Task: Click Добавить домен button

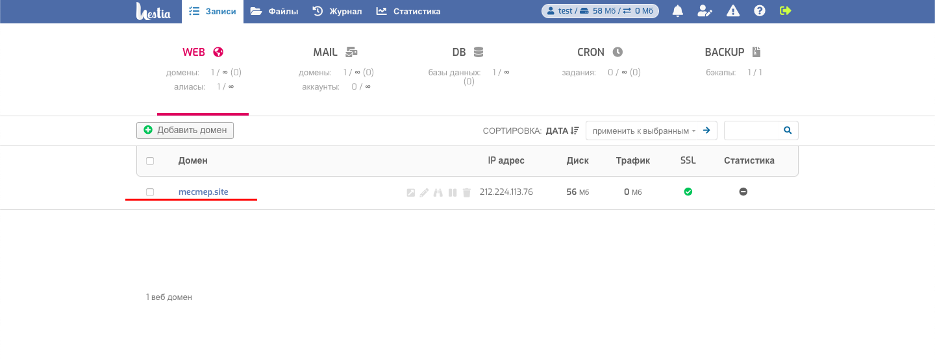Action: tap(185, 130)
